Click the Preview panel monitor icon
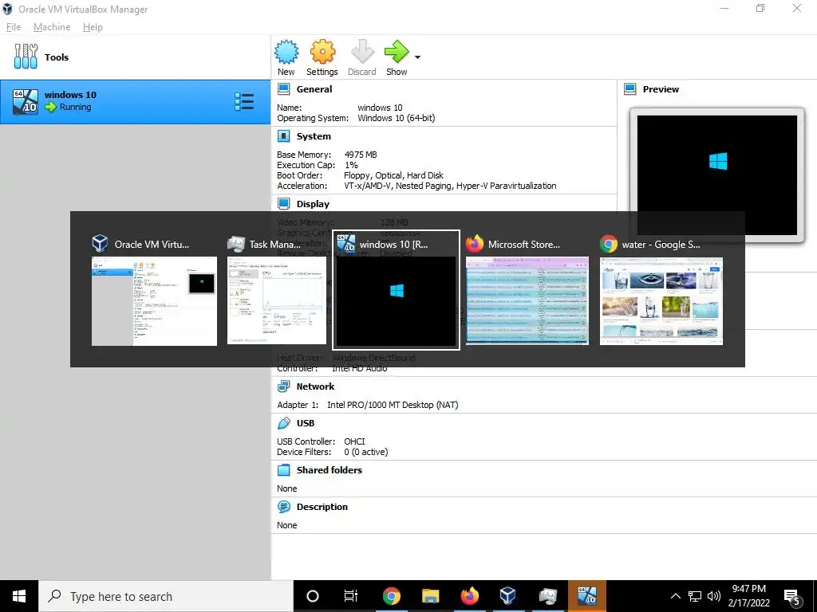 pyautogui.click(x=630, y=89)
